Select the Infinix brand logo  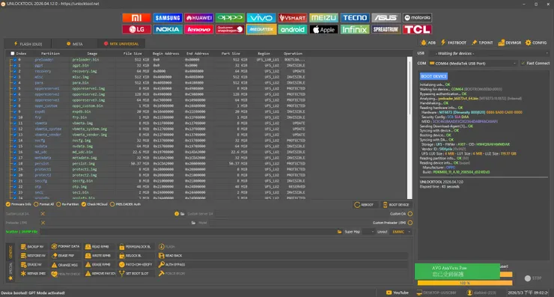[x=355, y=29]
